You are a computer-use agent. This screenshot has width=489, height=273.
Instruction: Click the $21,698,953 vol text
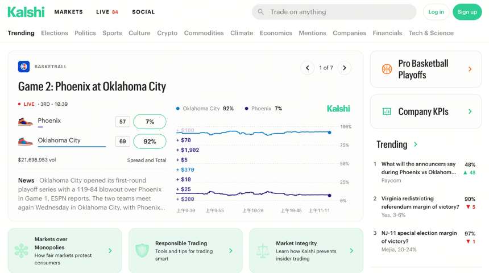(x=37, y=160)
